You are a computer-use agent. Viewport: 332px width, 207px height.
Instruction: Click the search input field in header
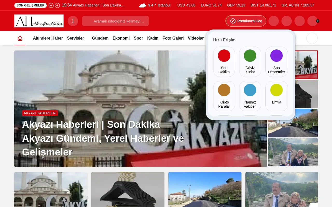(x=115, y=21)
